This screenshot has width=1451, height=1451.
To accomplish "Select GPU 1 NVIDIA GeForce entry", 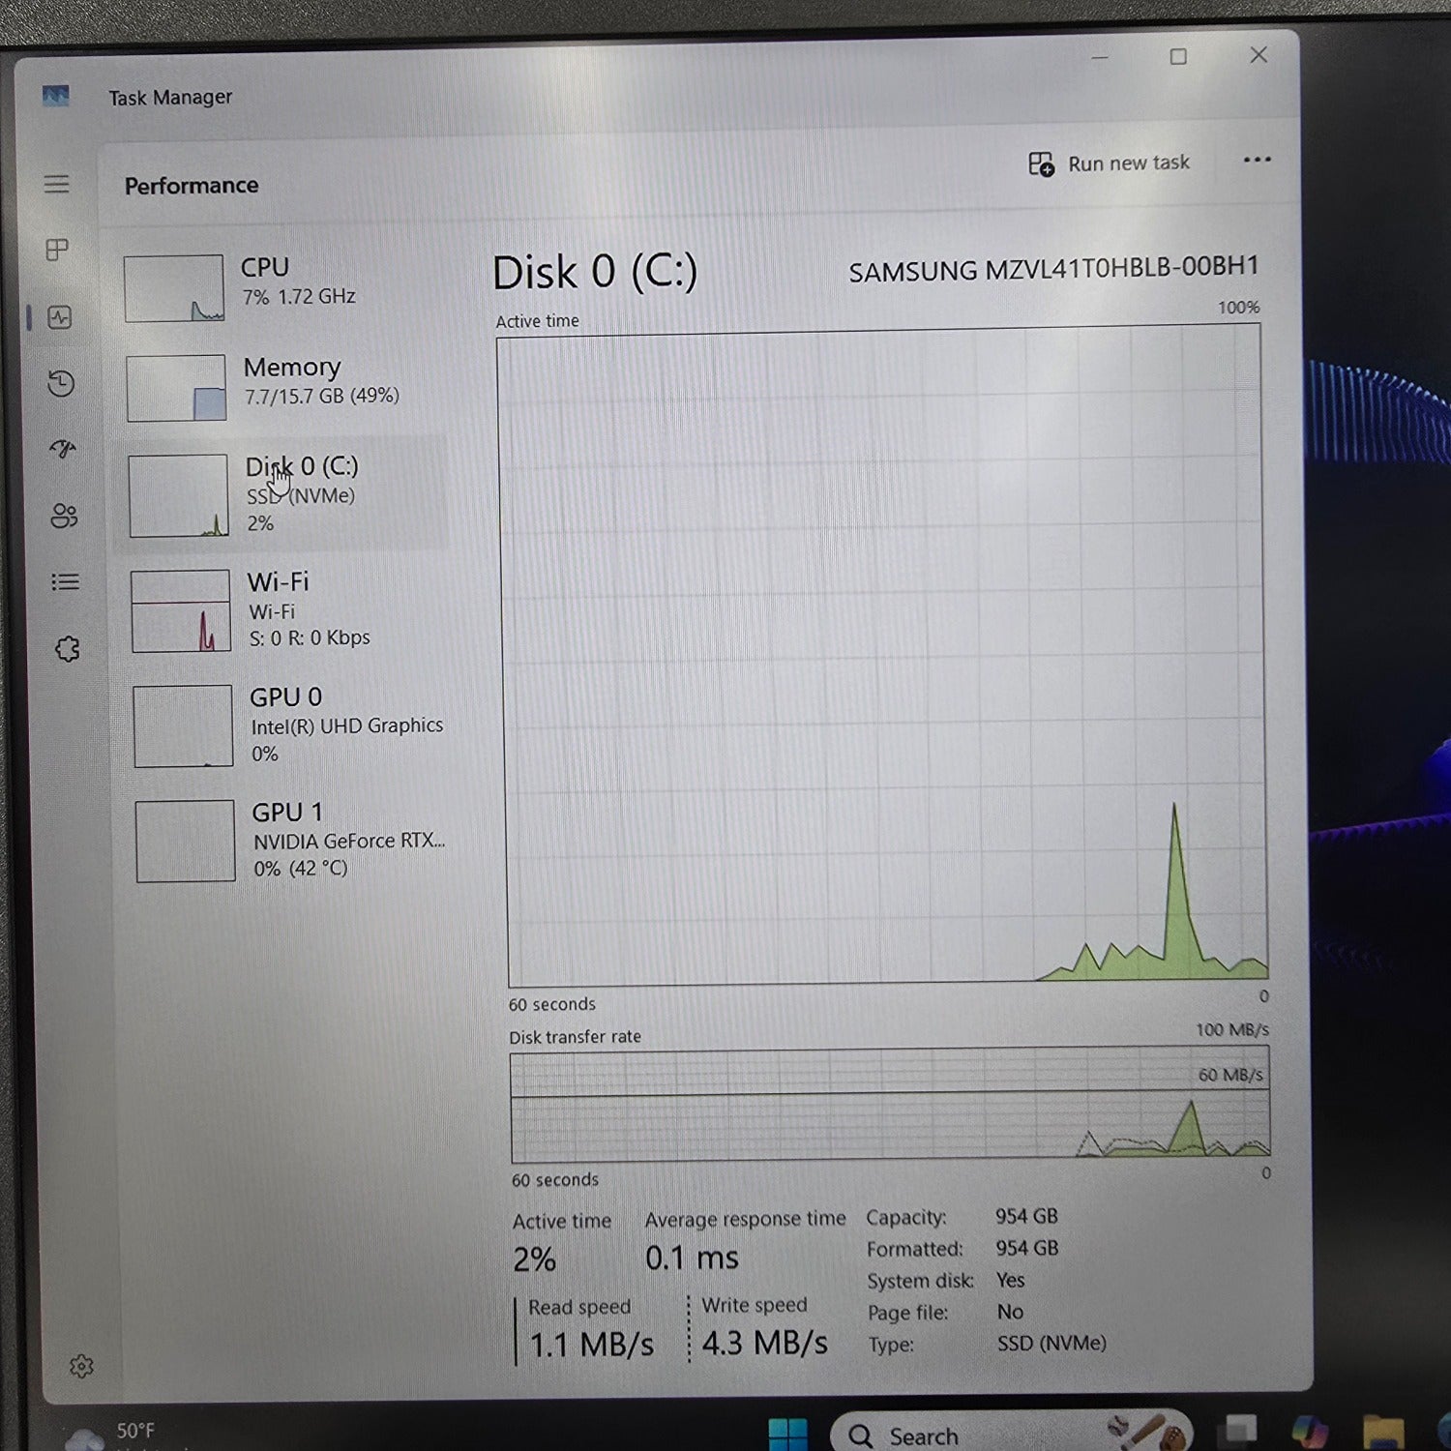I will tap(290, 840).
